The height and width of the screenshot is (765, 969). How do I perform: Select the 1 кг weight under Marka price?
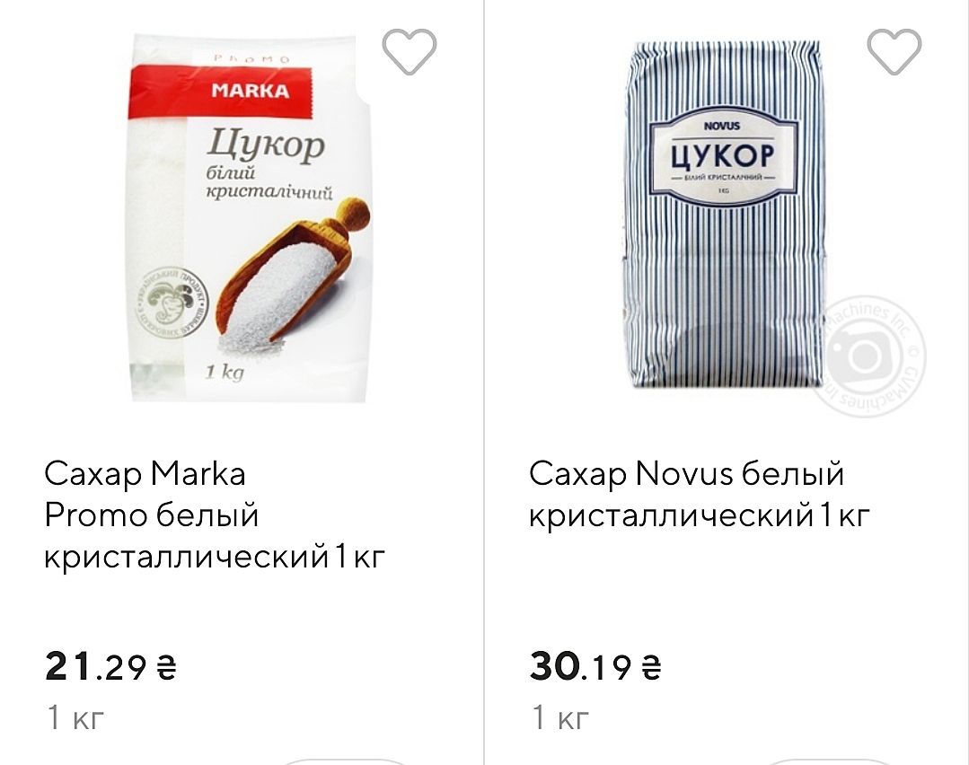[76, 718]
